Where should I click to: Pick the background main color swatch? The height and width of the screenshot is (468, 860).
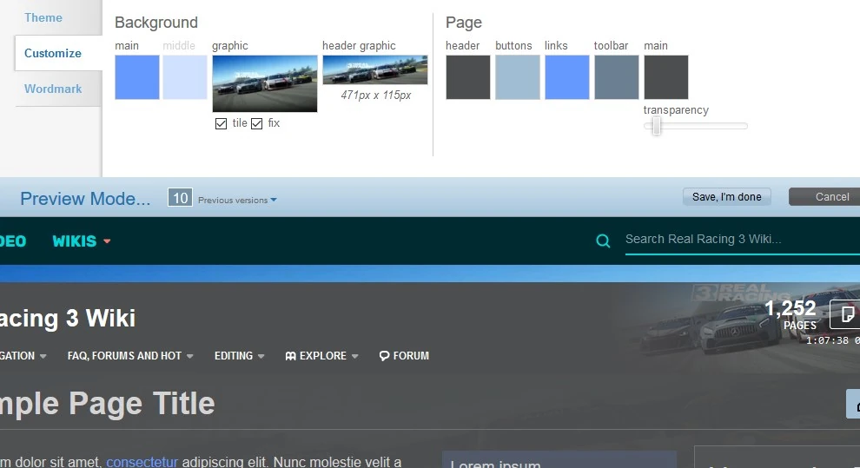coord(137,77)
